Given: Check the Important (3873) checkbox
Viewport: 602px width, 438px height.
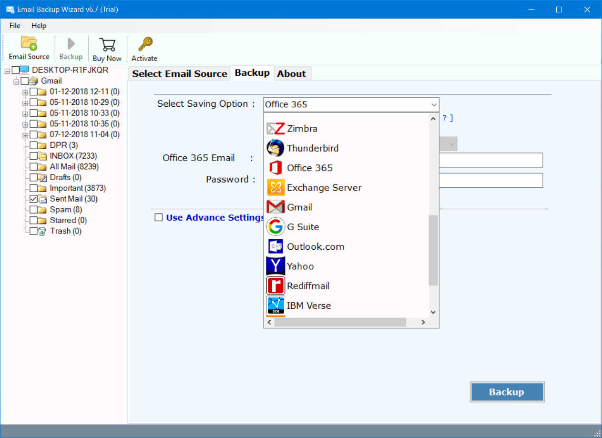Looking at the screenshot, I should point(33,188).
